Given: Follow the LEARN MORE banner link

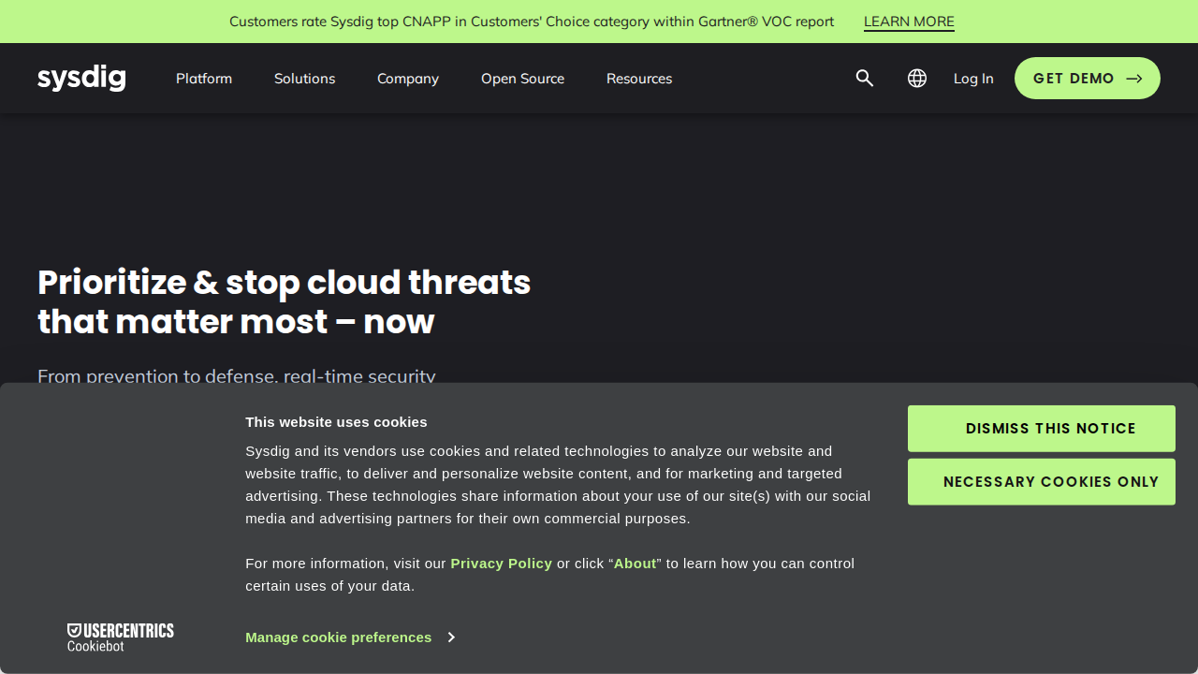Looking at the screenshot, I should (x=909, y=22).
